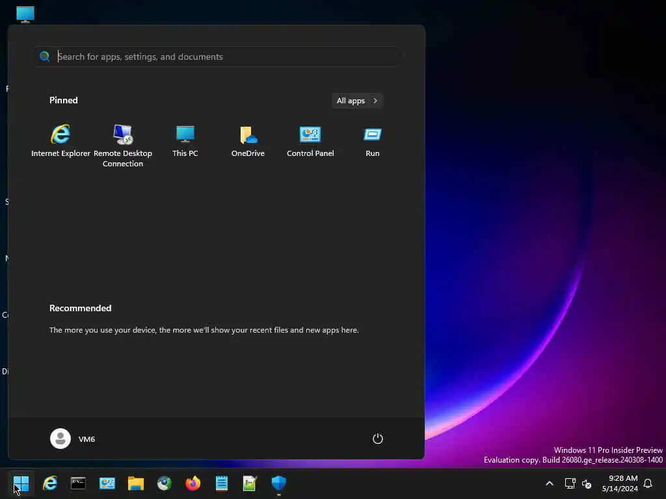
Task: Click the Start menu search field
Action: (217, 57)
